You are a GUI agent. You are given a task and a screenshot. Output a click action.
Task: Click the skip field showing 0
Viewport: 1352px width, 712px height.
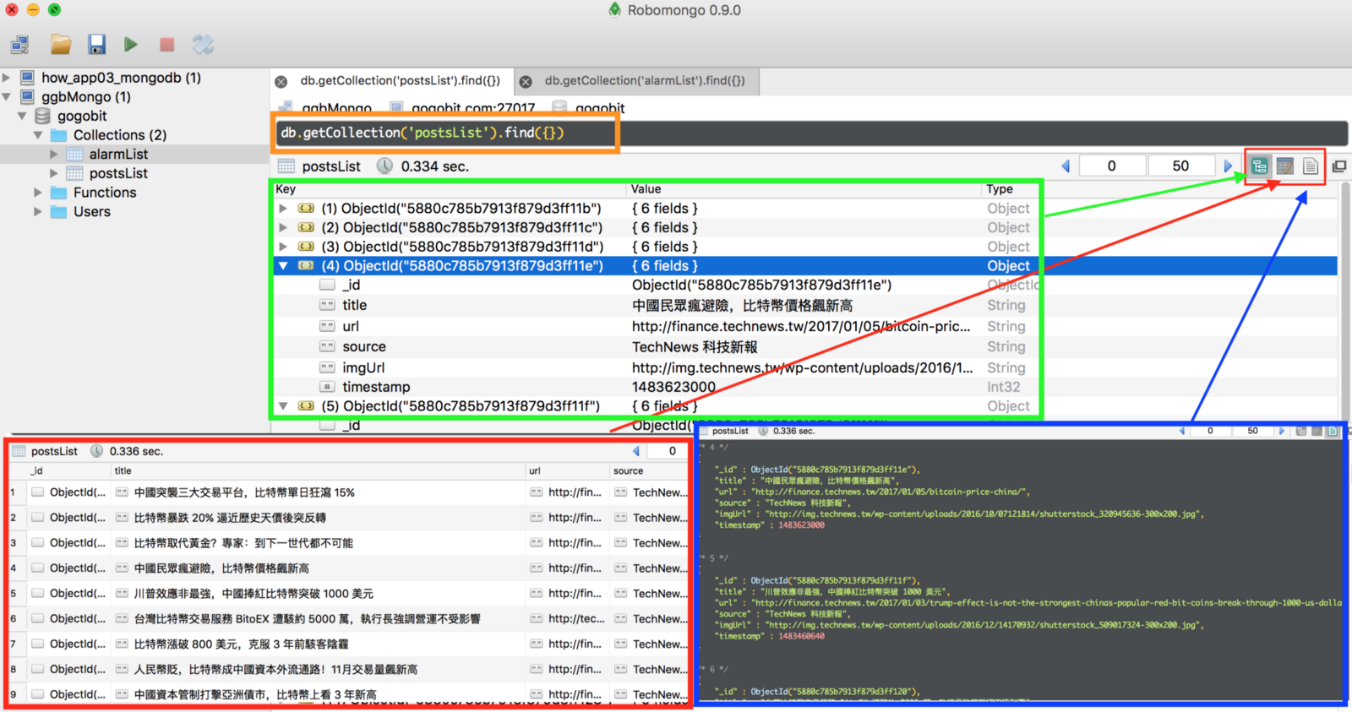(x=1112, y=166)
